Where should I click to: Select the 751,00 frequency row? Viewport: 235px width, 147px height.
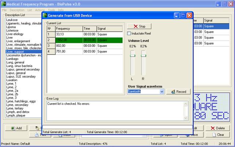pos(85,52)
